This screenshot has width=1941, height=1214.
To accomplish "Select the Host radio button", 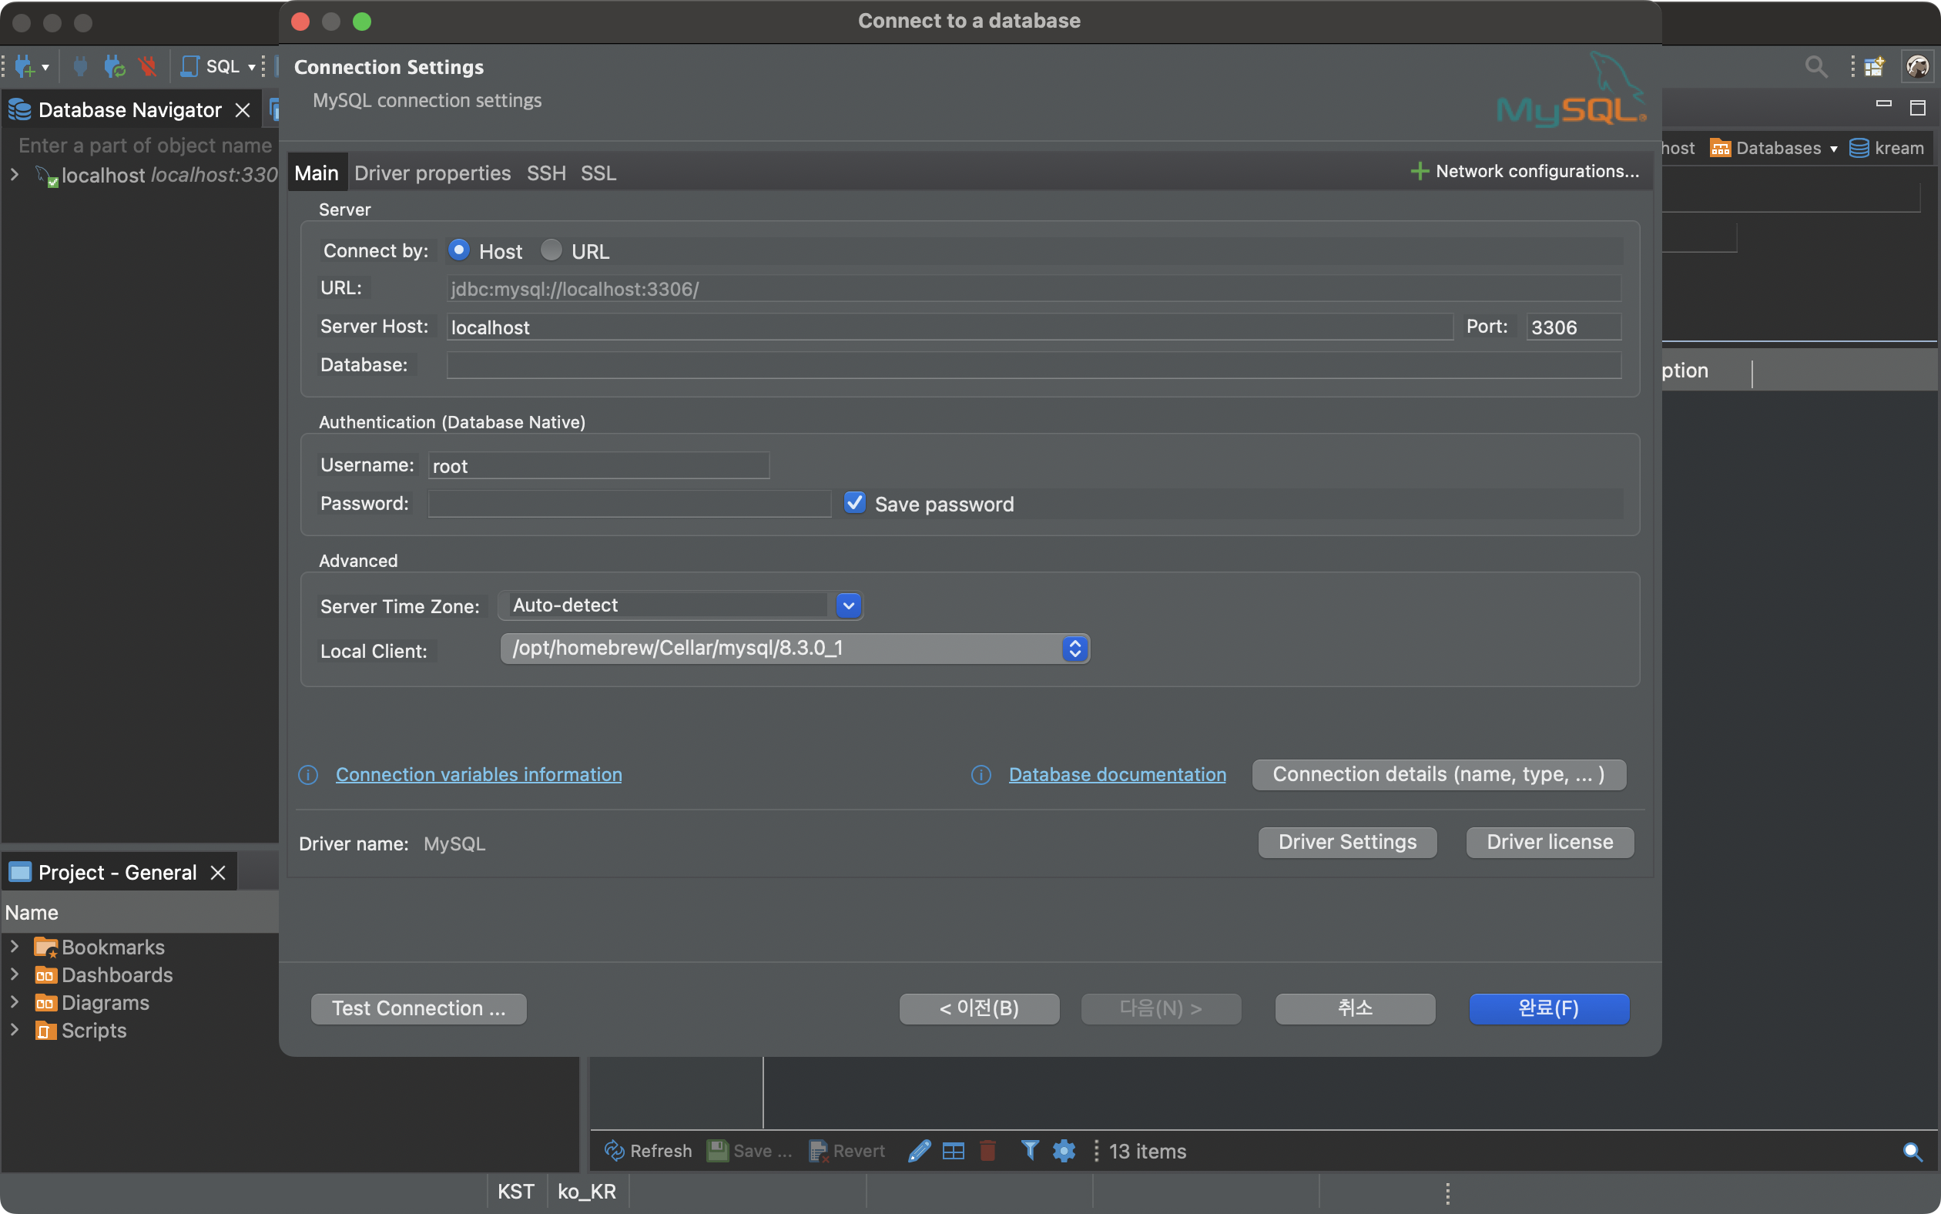I will point(458,250).
